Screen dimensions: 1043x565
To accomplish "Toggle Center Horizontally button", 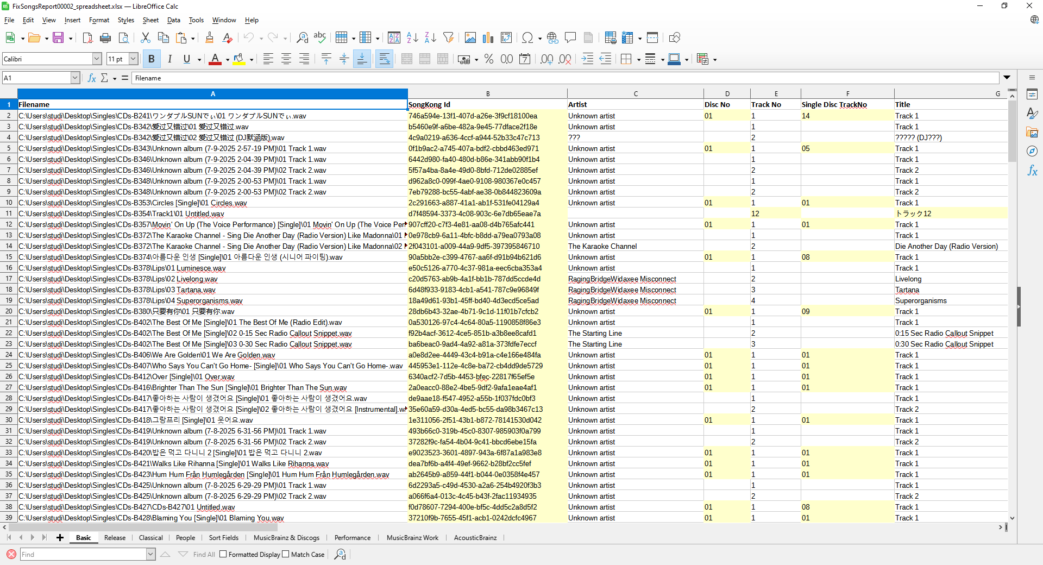I will 286,59.
